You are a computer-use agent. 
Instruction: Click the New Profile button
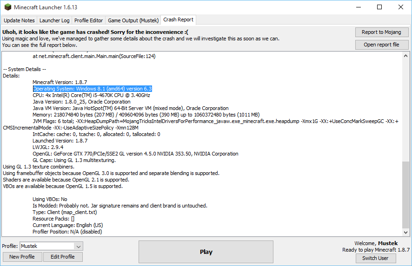click(22, 257)
